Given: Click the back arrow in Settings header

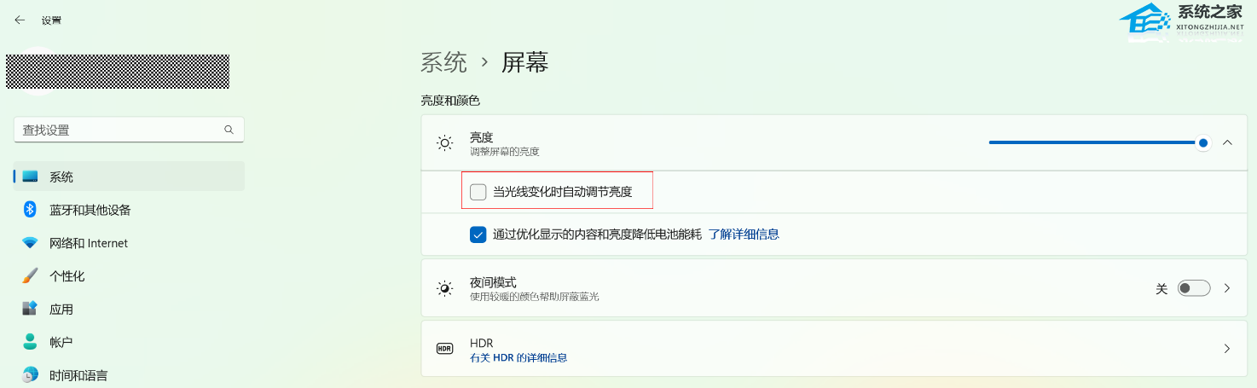Looking at the screenshot, I should [x=20, y=20].
